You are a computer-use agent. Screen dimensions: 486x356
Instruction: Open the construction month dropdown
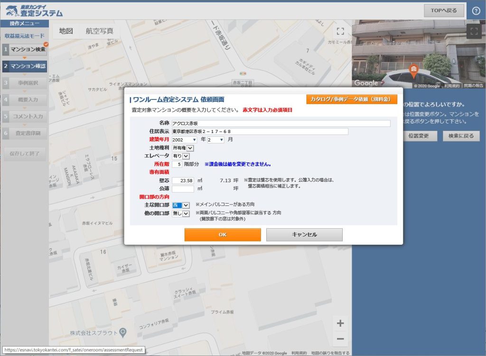[x=216, y=140]
